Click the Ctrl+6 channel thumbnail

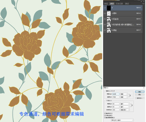109,25
